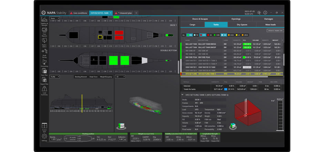Click the tank table horizontal scrollbar
The width and height of the screenshot is (324, 152).
224,77
